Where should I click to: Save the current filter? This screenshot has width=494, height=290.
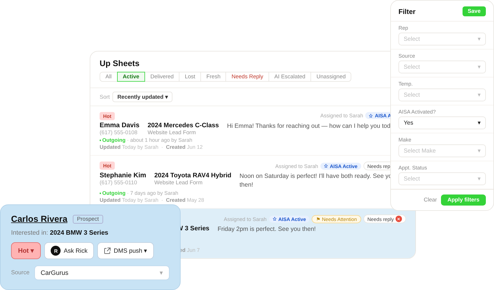474,11
